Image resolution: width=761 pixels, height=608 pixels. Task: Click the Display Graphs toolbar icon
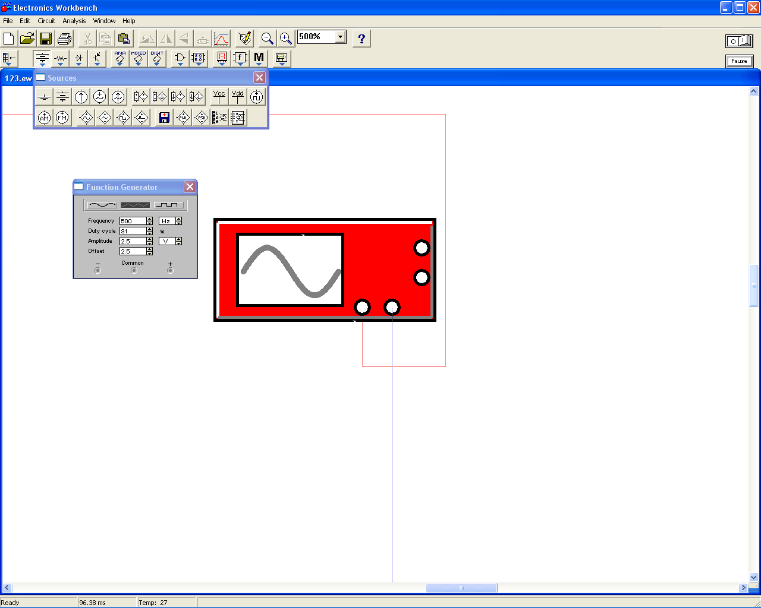221,39
